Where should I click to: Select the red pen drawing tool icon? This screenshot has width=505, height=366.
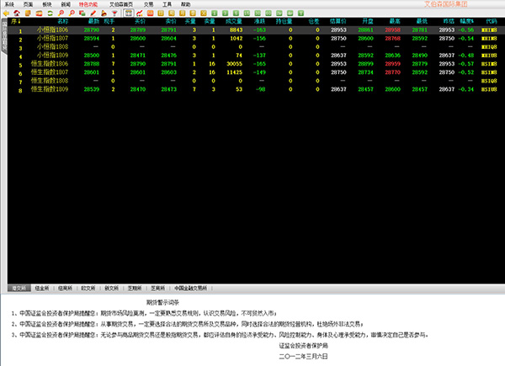pyautogui.click(x=93, y=13)
